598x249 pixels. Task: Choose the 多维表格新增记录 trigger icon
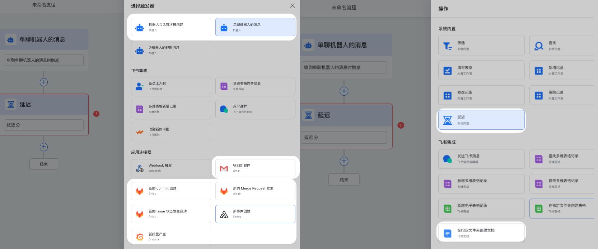[x=140, y=109]
